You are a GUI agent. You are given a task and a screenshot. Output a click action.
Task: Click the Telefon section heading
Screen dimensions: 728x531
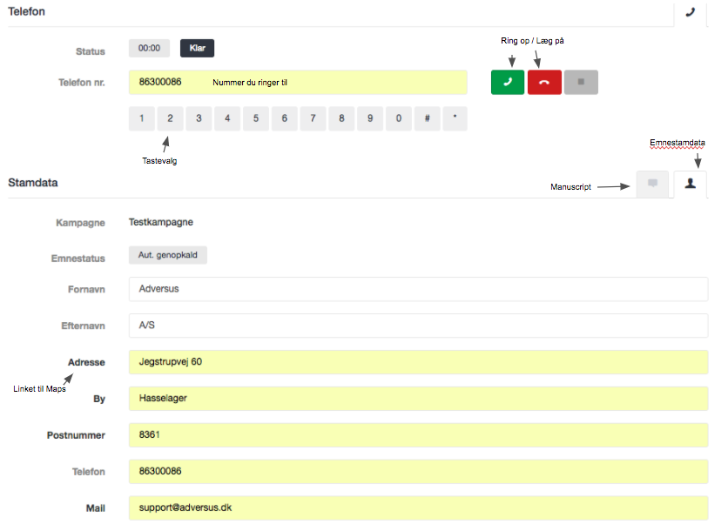click(26, 11)
